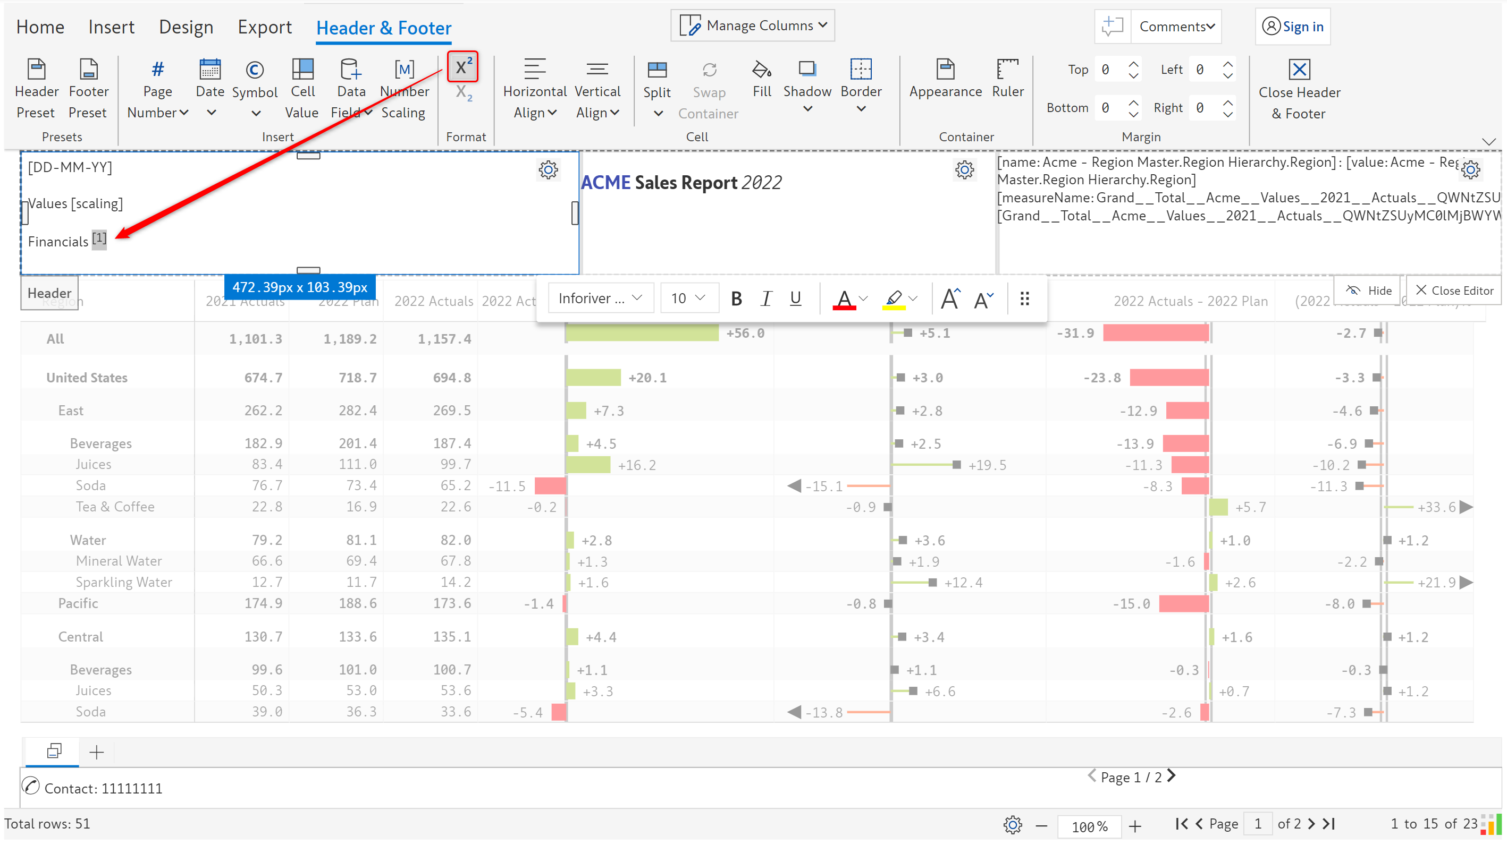Click the Superscript format icon

pyautogui.click(x=463, y=66)
